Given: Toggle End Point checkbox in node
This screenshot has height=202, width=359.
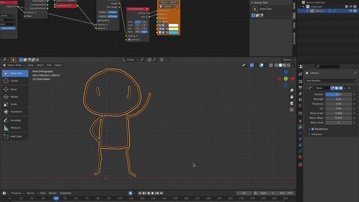Looking at the screenshot, I should pyautogui.click(x=99, y=21).
